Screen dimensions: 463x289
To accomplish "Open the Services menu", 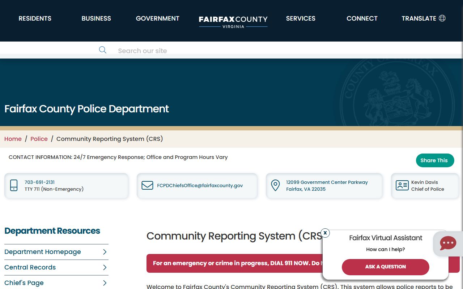I will tap(301, 18).
